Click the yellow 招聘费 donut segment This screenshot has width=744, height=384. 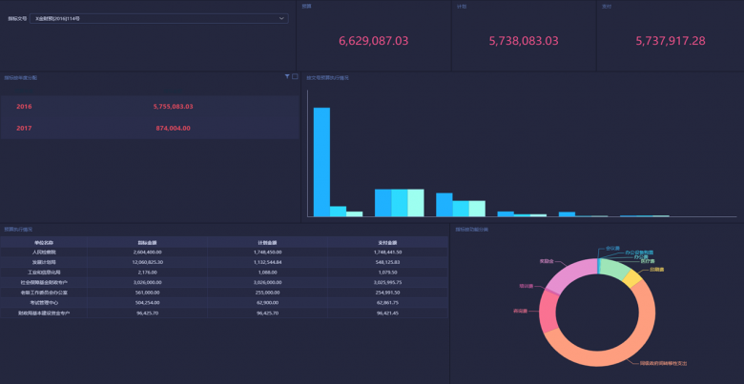[x=633, y=278]
